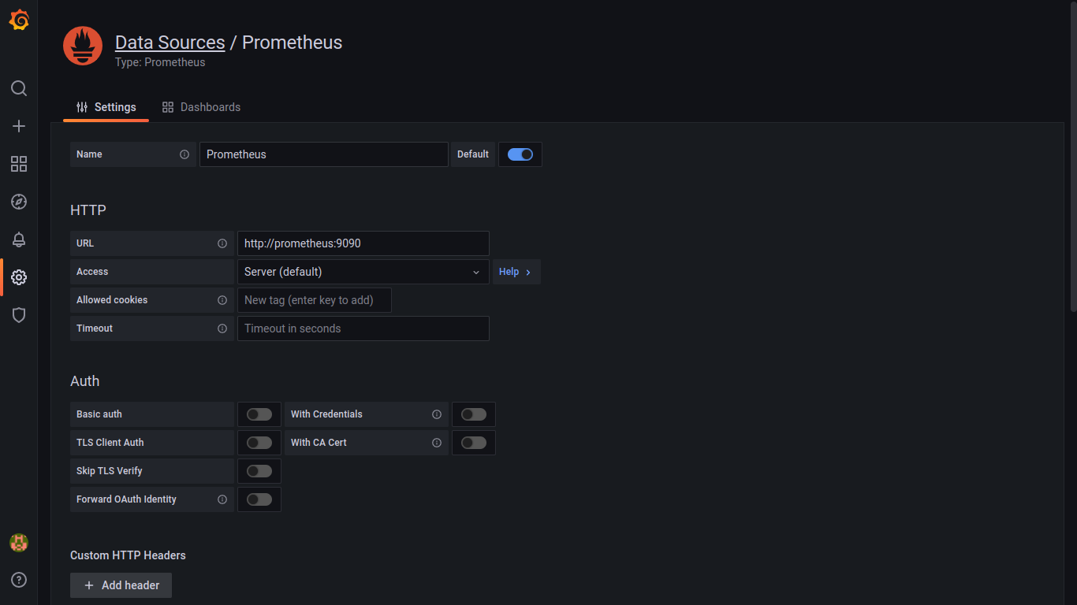Open the Alerting bell icon
The height and width of the screenshot is (605, 1077).
(x=19, y=239)
